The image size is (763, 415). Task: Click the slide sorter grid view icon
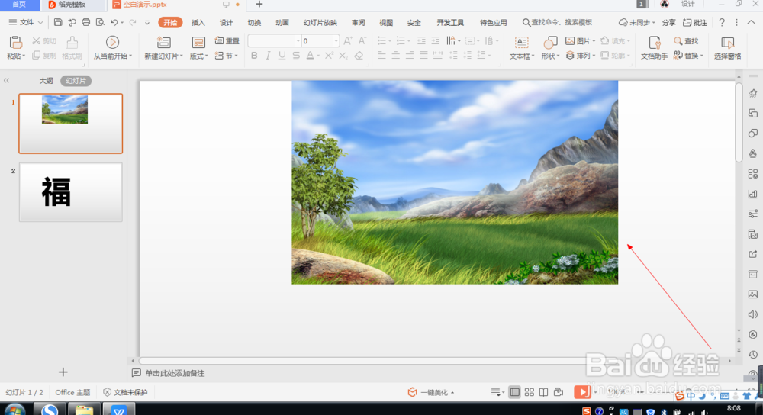(530, 392)
